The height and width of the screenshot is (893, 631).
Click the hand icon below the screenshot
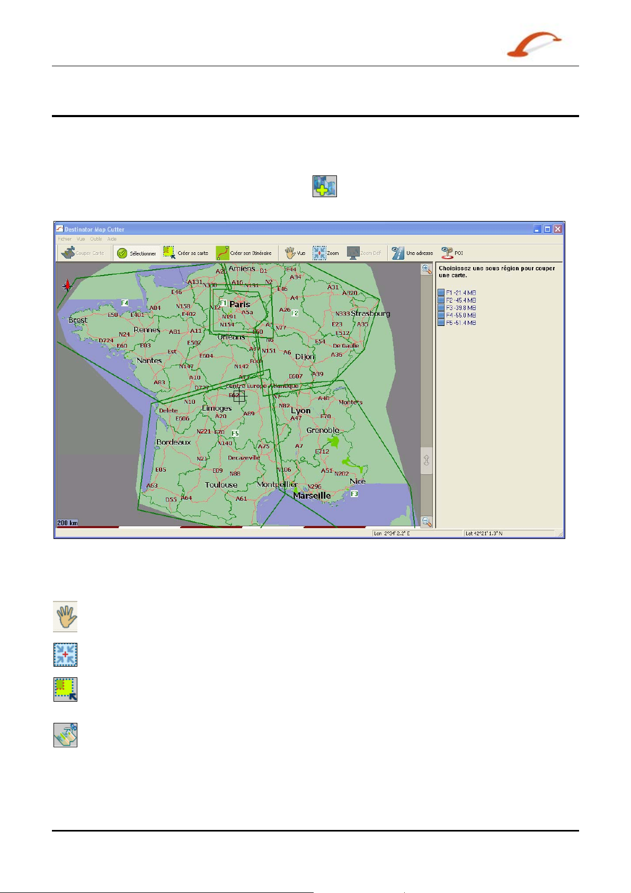pyautogui.click(x=65, y=616)
